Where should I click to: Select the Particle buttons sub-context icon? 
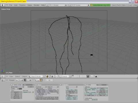[x=41, y=80]
